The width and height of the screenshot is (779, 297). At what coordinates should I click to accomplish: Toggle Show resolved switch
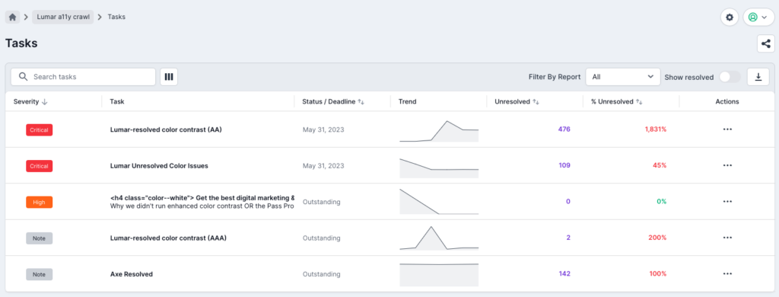point(730,77)
